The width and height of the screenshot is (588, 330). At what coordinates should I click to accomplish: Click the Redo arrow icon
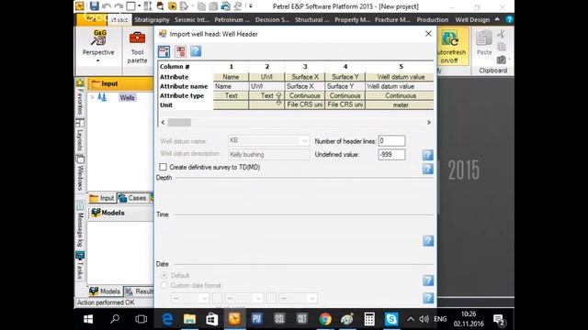click(119, 6)
